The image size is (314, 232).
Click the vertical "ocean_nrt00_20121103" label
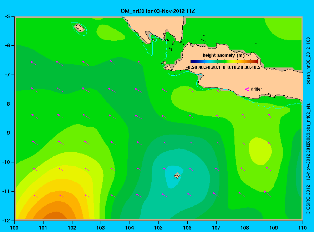tap(308, 61)
